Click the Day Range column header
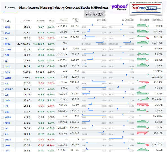Screen dimensions: 167x152 pyautogui.click(x=102, y=20)
